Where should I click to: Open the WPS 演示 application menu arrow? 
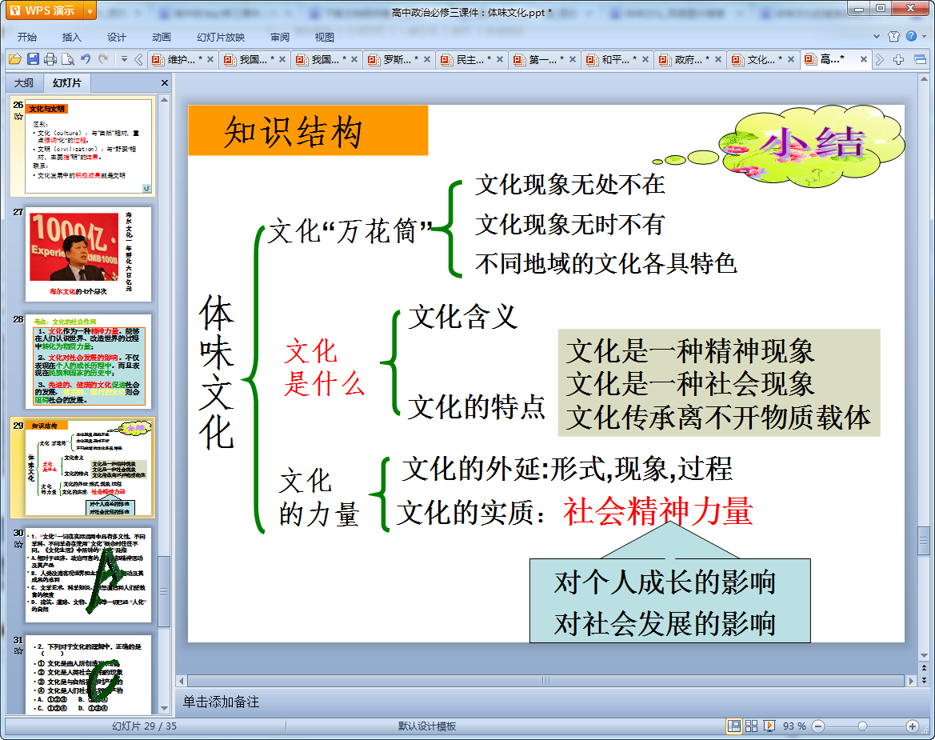[90, 10]
